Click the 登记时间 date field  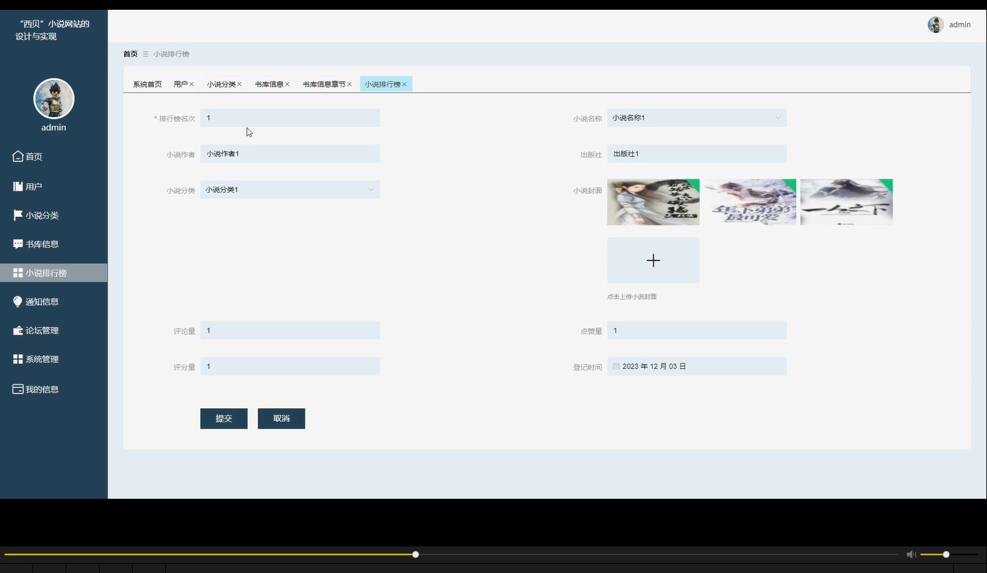(x=697, y=367)
